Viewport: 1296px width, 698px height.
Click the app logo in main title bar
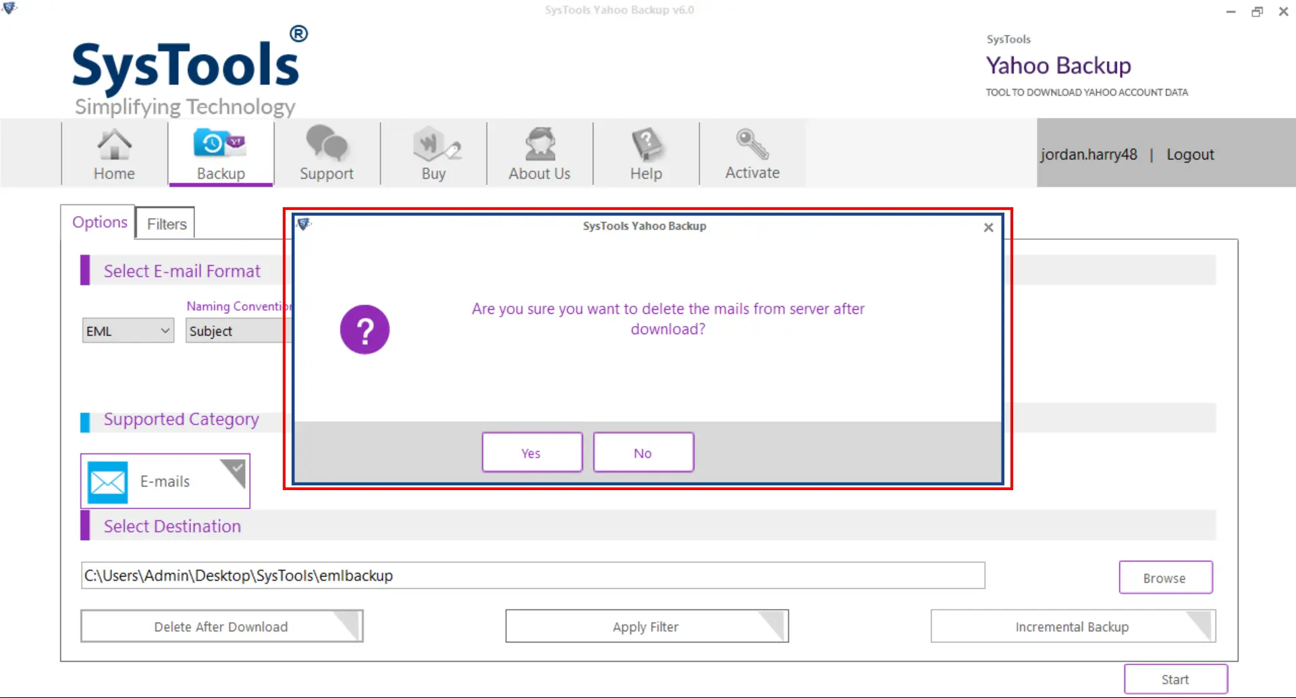[x=9, y=9]
